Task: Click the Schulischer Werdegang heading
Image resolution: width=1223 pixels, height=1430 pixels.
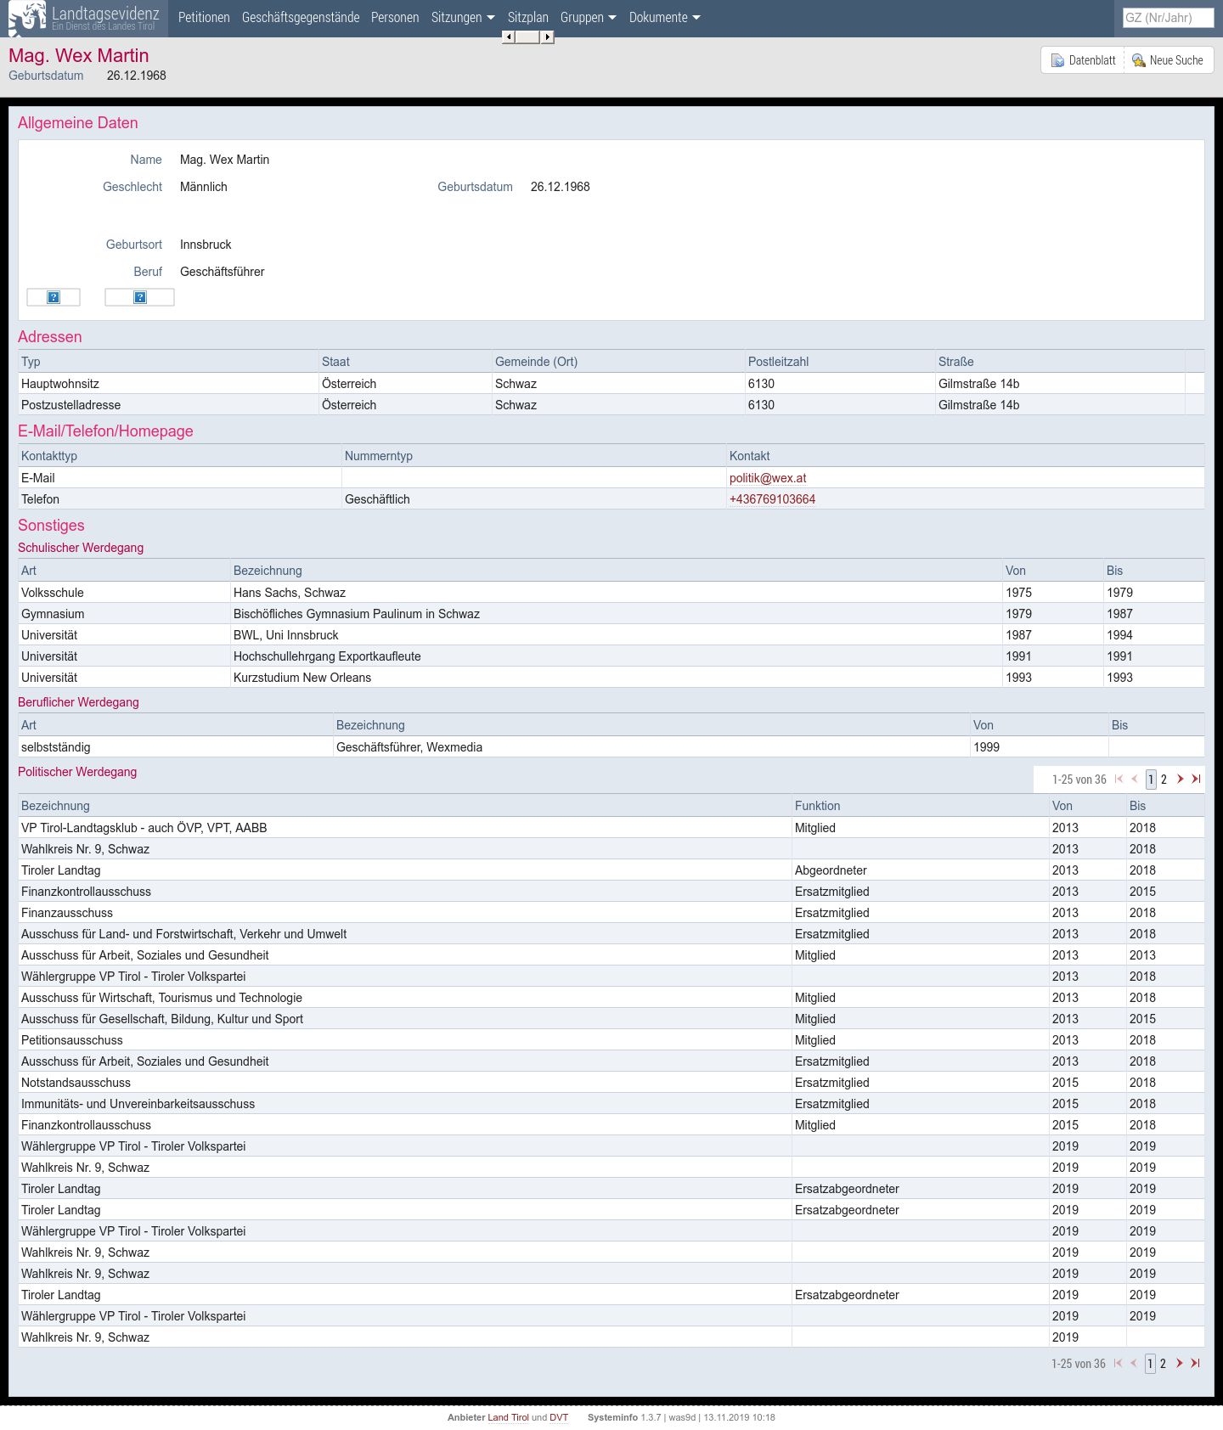Action: [x=81, y=548]
